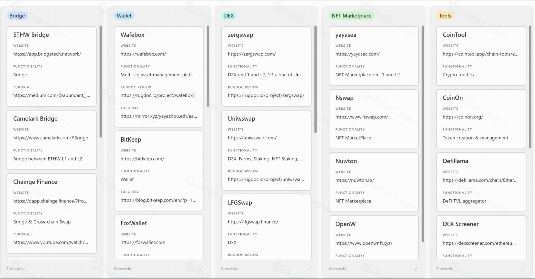
Task: Collapse the Tools column using its arrow icon
Action: 523,268
